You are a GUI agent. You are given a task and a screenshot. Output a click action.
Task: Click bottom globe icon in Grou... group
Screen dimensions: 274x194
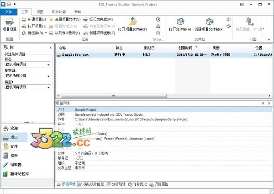tap(158, 33)
